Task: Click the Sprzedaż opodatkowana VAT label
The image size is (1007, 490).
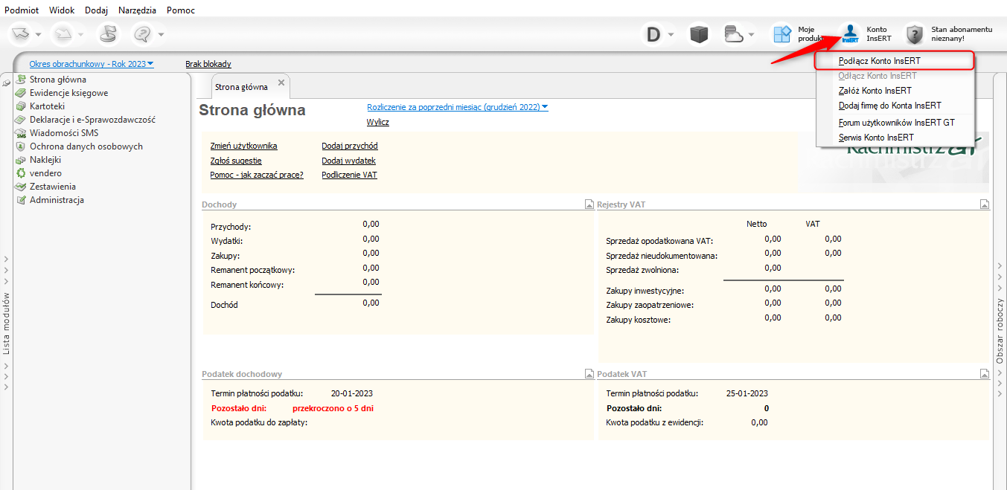Action: pyautogui.click(x=660, y=241)
